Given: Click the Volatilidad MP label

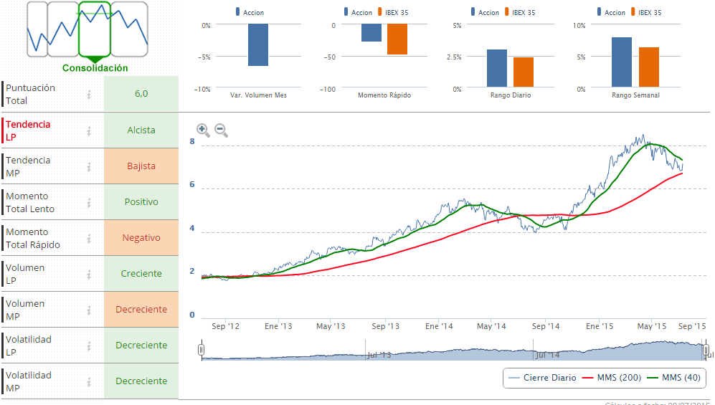Looking at the screenshot, I should (x=28, y=382).
